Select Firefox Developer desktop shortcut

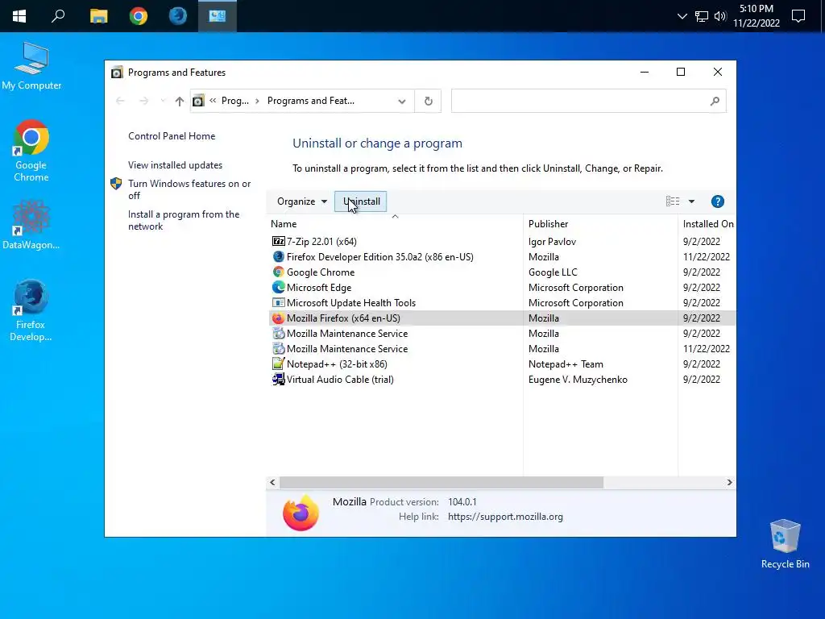coord(31,310)
